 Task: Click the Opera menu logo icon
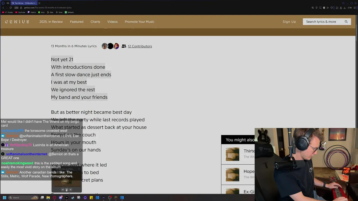click(3, 3)
